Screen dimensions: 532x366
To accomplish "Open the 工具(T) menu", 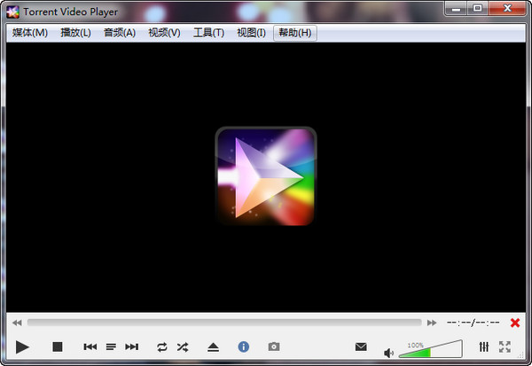I will [x=208, y=33].
